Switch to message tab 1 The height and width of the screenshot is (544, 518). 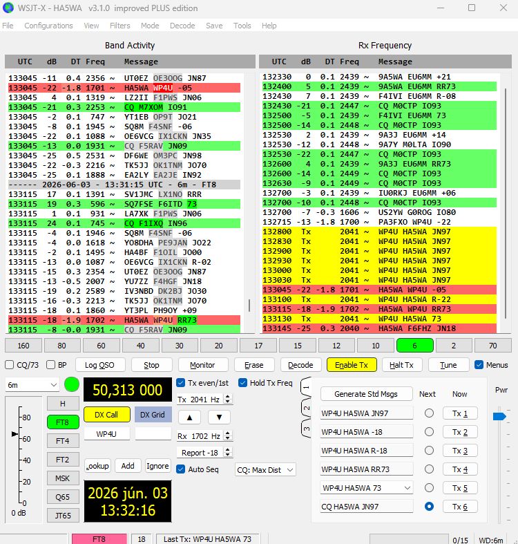(x=306, y=388)
